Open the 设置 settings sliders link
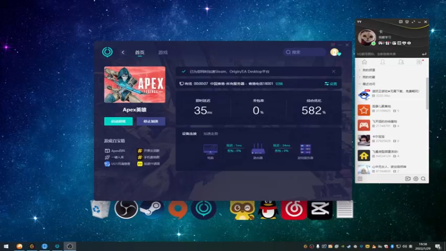The image size is (446, 251). 331,84
